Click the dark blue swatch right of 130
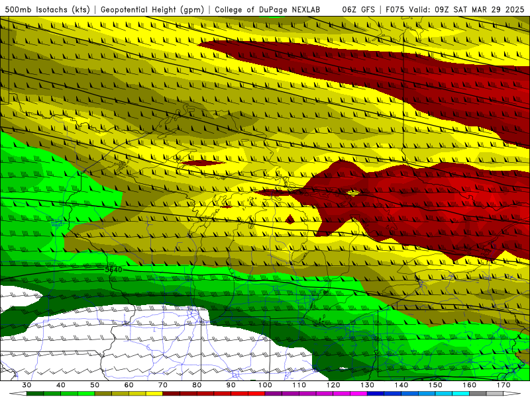Image resolution: width=530 pixels, height=397 pixels. tap(376, 394)
